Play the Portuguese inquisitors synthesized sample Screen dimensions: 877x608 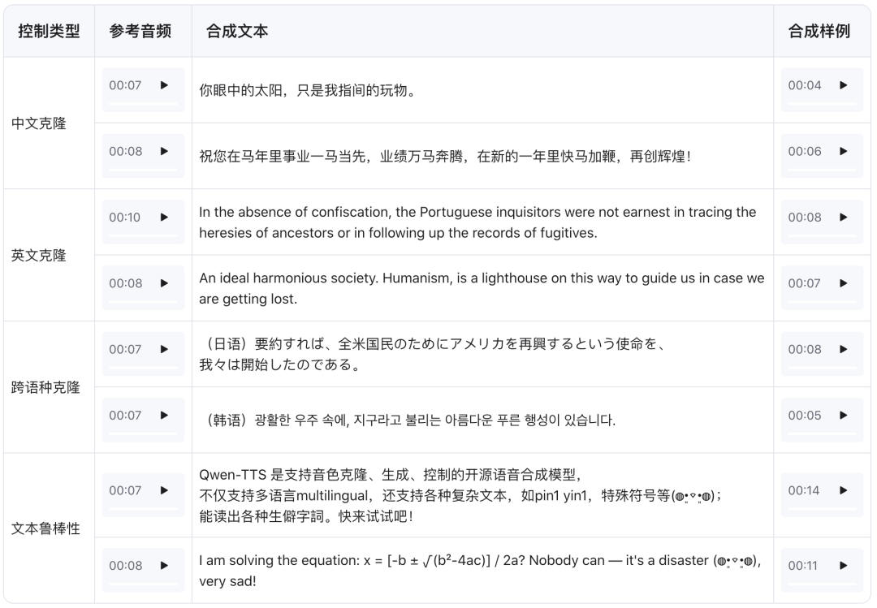click(x=842, y=218)
